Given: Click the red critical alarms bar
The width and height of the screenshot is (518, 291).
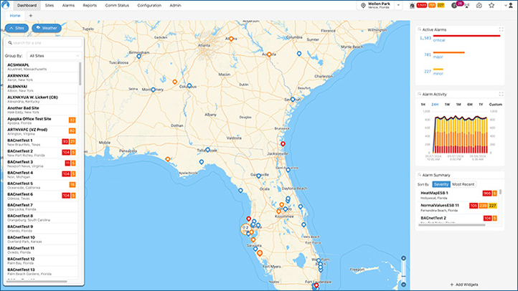Looking at the screenshot, I should 466,36.
